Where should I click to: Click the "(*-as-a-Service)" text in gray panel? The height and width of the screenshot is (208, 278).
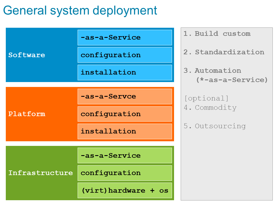point(232,80)
